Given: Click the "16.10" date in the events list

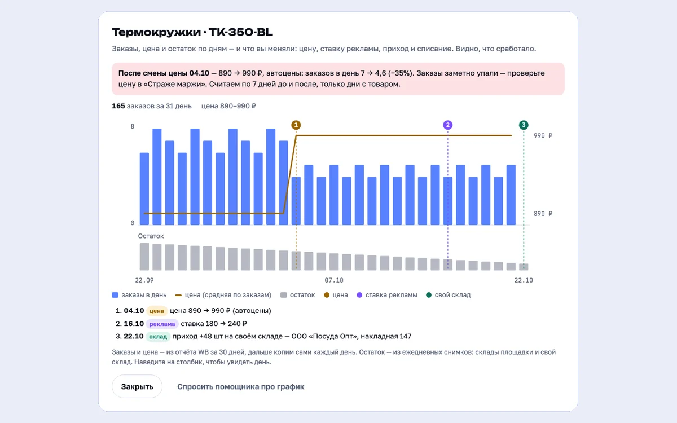Looking at the screenshot, I should (x=134, y=324).
